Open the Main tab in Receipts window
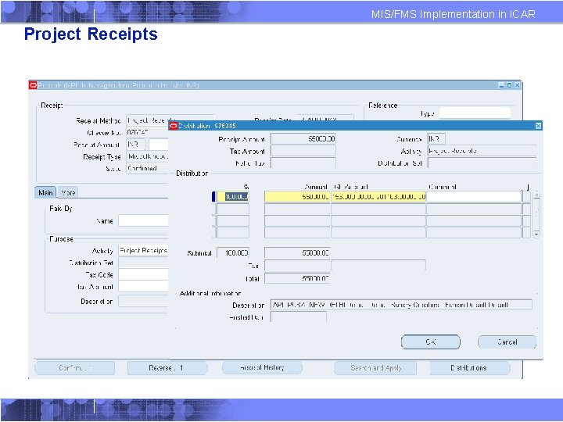The image size is (563, 422). (x=45, y=192)
